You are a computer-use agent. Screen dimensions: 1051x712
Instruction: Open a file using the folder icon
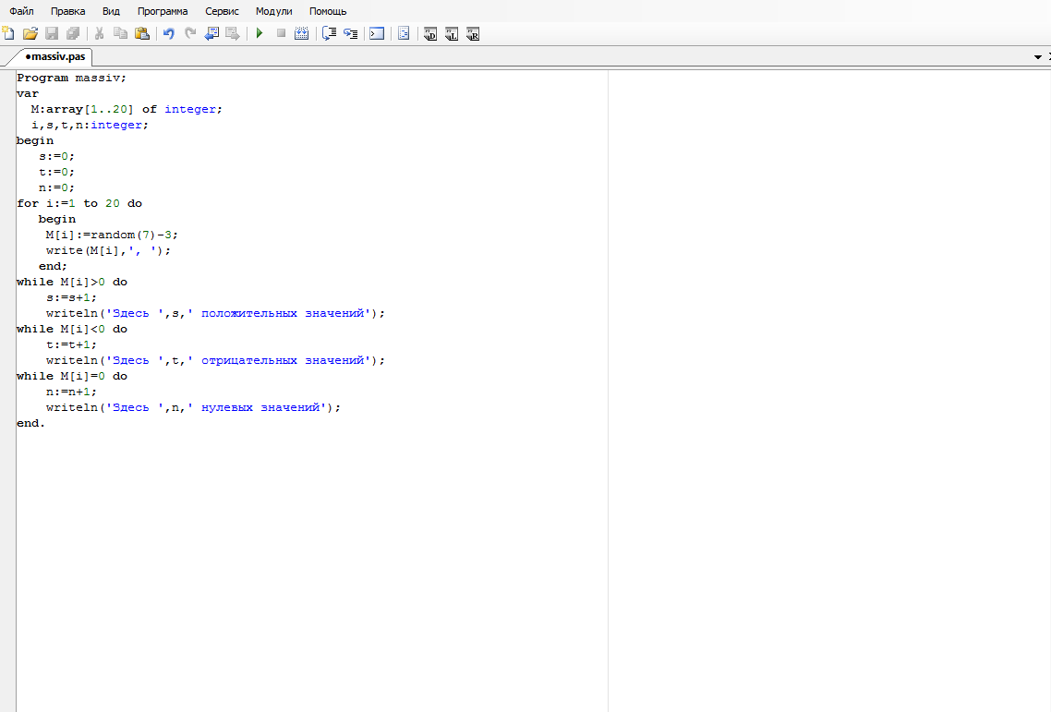point(30,33)
